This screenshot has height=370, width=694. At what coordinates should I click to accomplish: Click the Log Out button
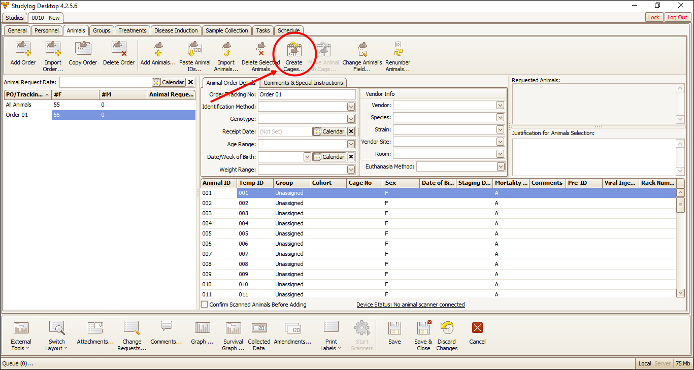point(677,17)
